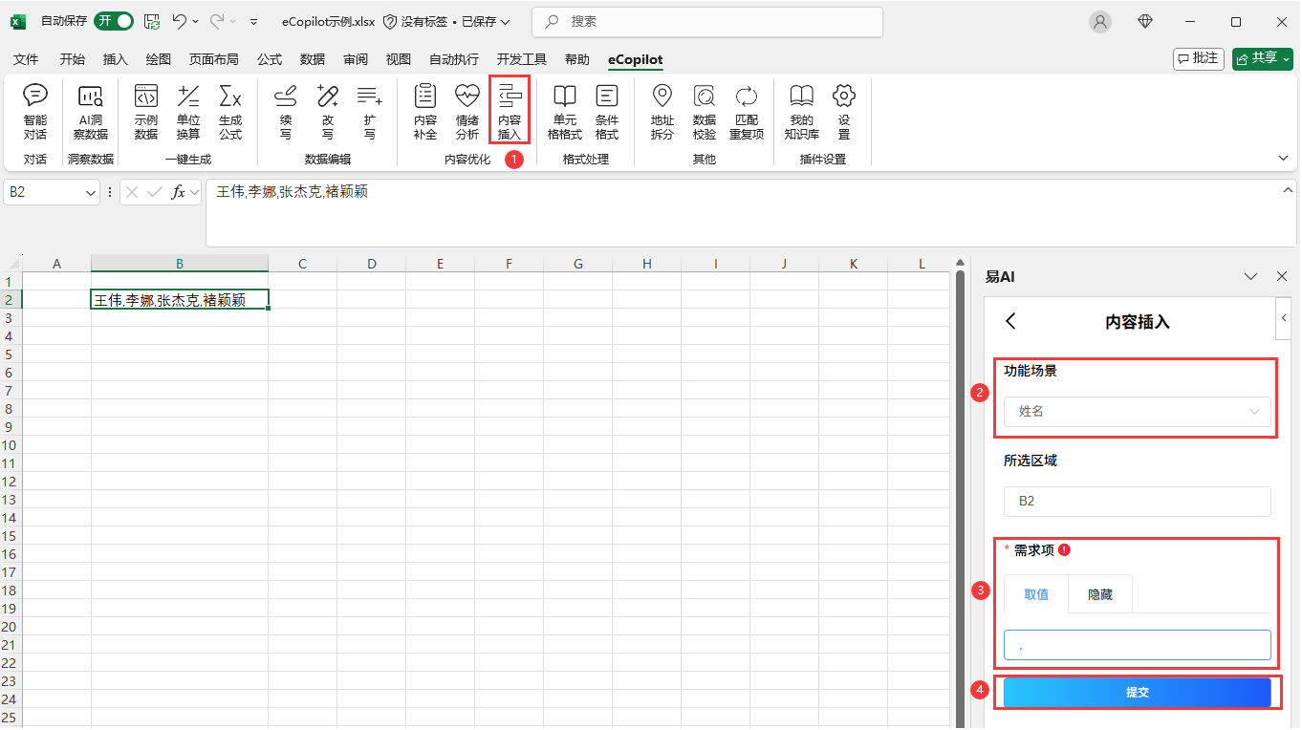This screenshot has height=730, width=1302.
Task: Open the 智能对话 chat tool
Action: 35,111
